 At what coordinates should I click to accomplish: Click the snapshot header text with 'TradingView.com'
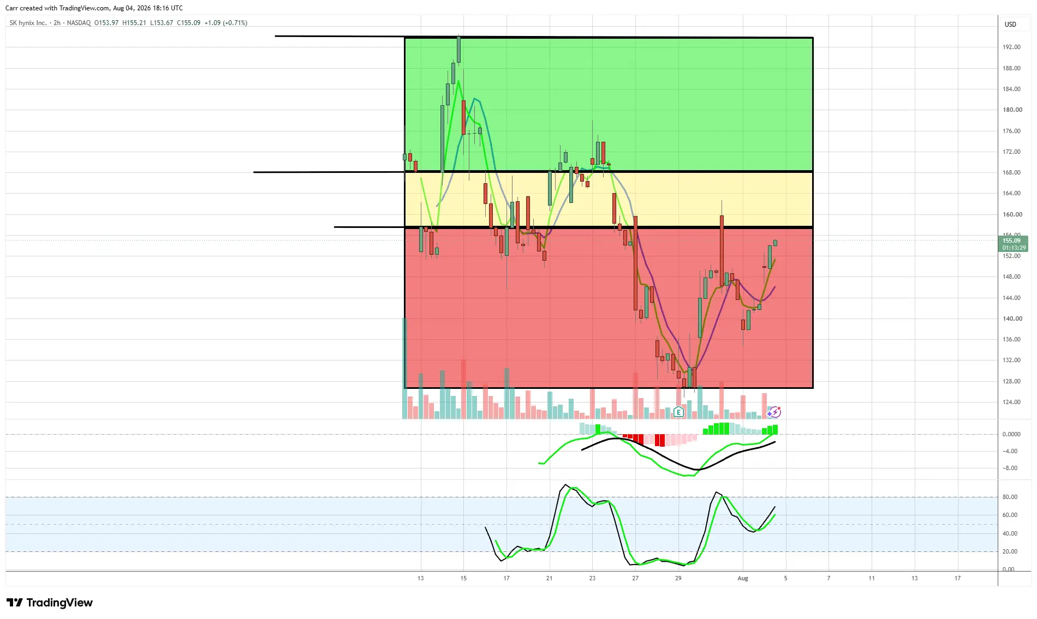point(94,8)
